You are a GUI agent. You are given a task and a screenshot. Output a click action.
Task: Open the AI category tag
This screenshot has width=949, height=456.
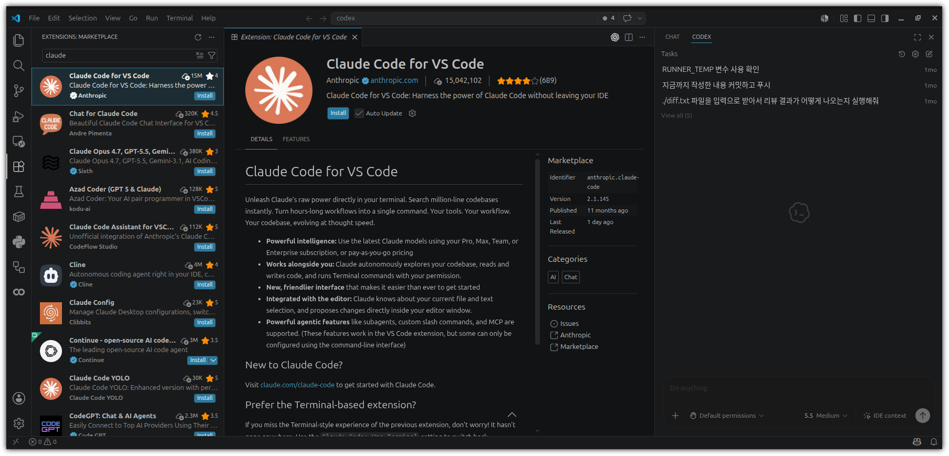pyautogui.click(x=553, y=277)
